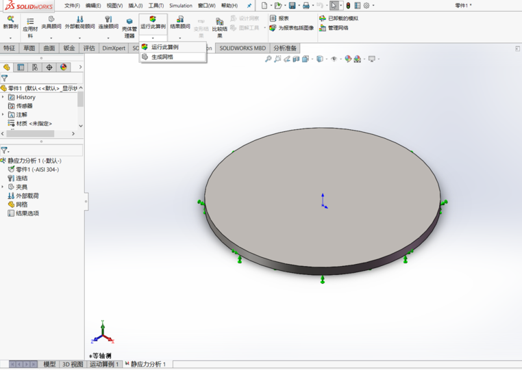Open the 连接顾问 connections advisor icon
The width and height of the screenshot is (522, 370).
[x=108, y=19]
